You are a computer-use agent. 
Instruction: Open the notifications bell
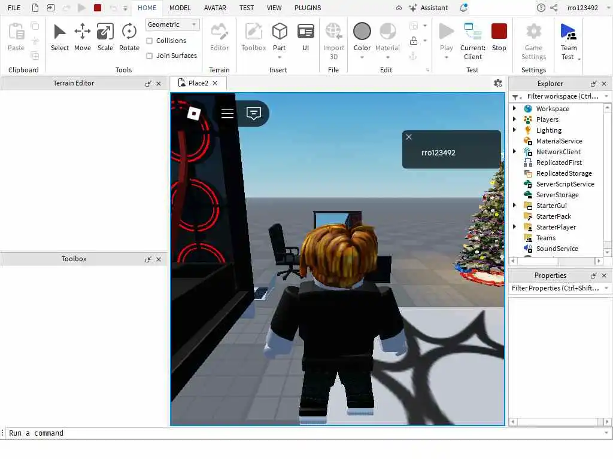tap(464, 8)
